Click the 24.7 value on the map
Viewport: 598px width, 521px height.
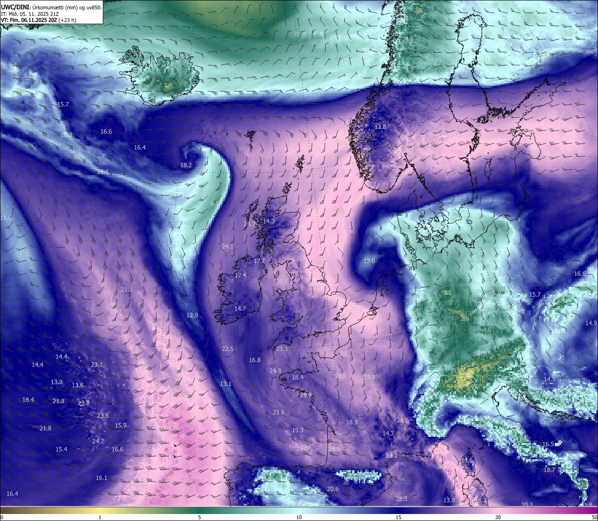click(98, 441)
